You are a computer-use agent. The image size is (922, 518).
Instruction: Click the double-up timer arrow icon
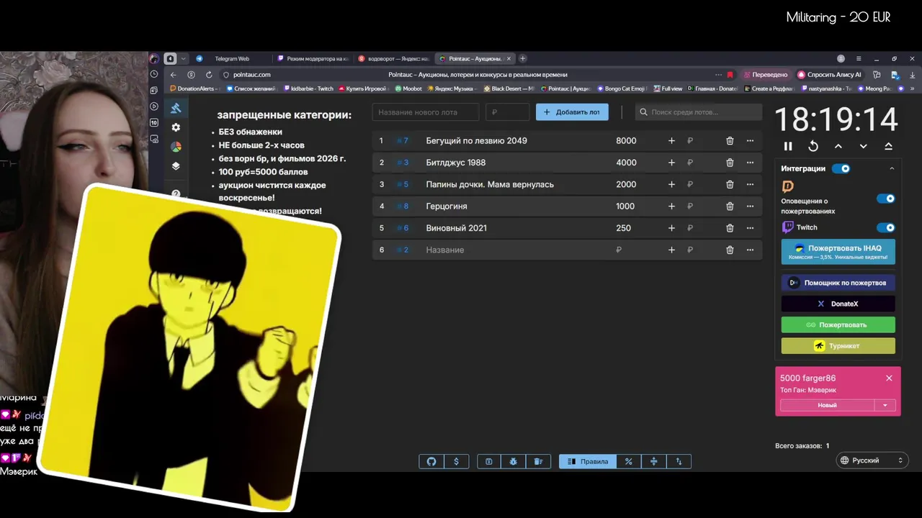pyautogui.click(x=889, y=146)
